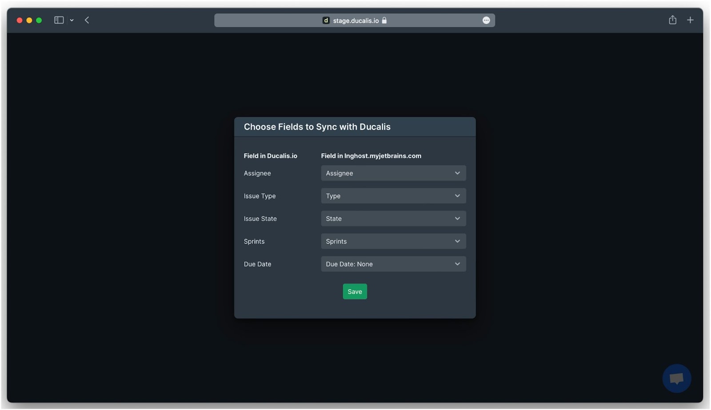Image resolution: width=711 pixels, height=410 pixels.
Task: Open the Sprints field dropdown
Action: click(x=393, y=241)
